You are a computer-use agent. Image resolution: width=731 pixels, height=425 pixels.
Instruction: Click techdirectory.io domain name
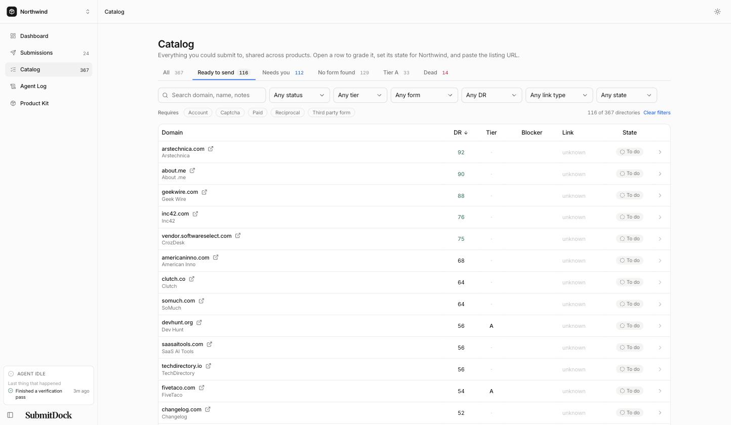182,366
